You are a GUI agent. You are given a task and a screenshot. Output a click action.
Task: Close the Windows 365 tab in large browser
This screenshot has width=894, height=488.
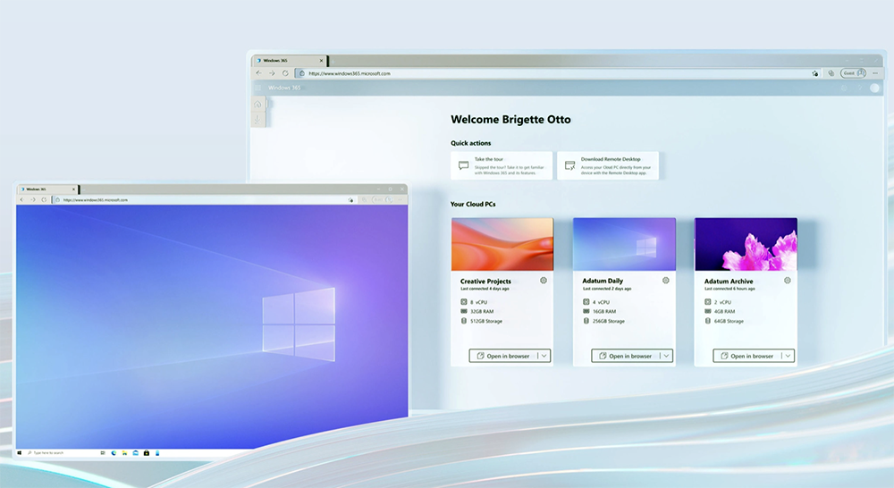click(321, 60)
